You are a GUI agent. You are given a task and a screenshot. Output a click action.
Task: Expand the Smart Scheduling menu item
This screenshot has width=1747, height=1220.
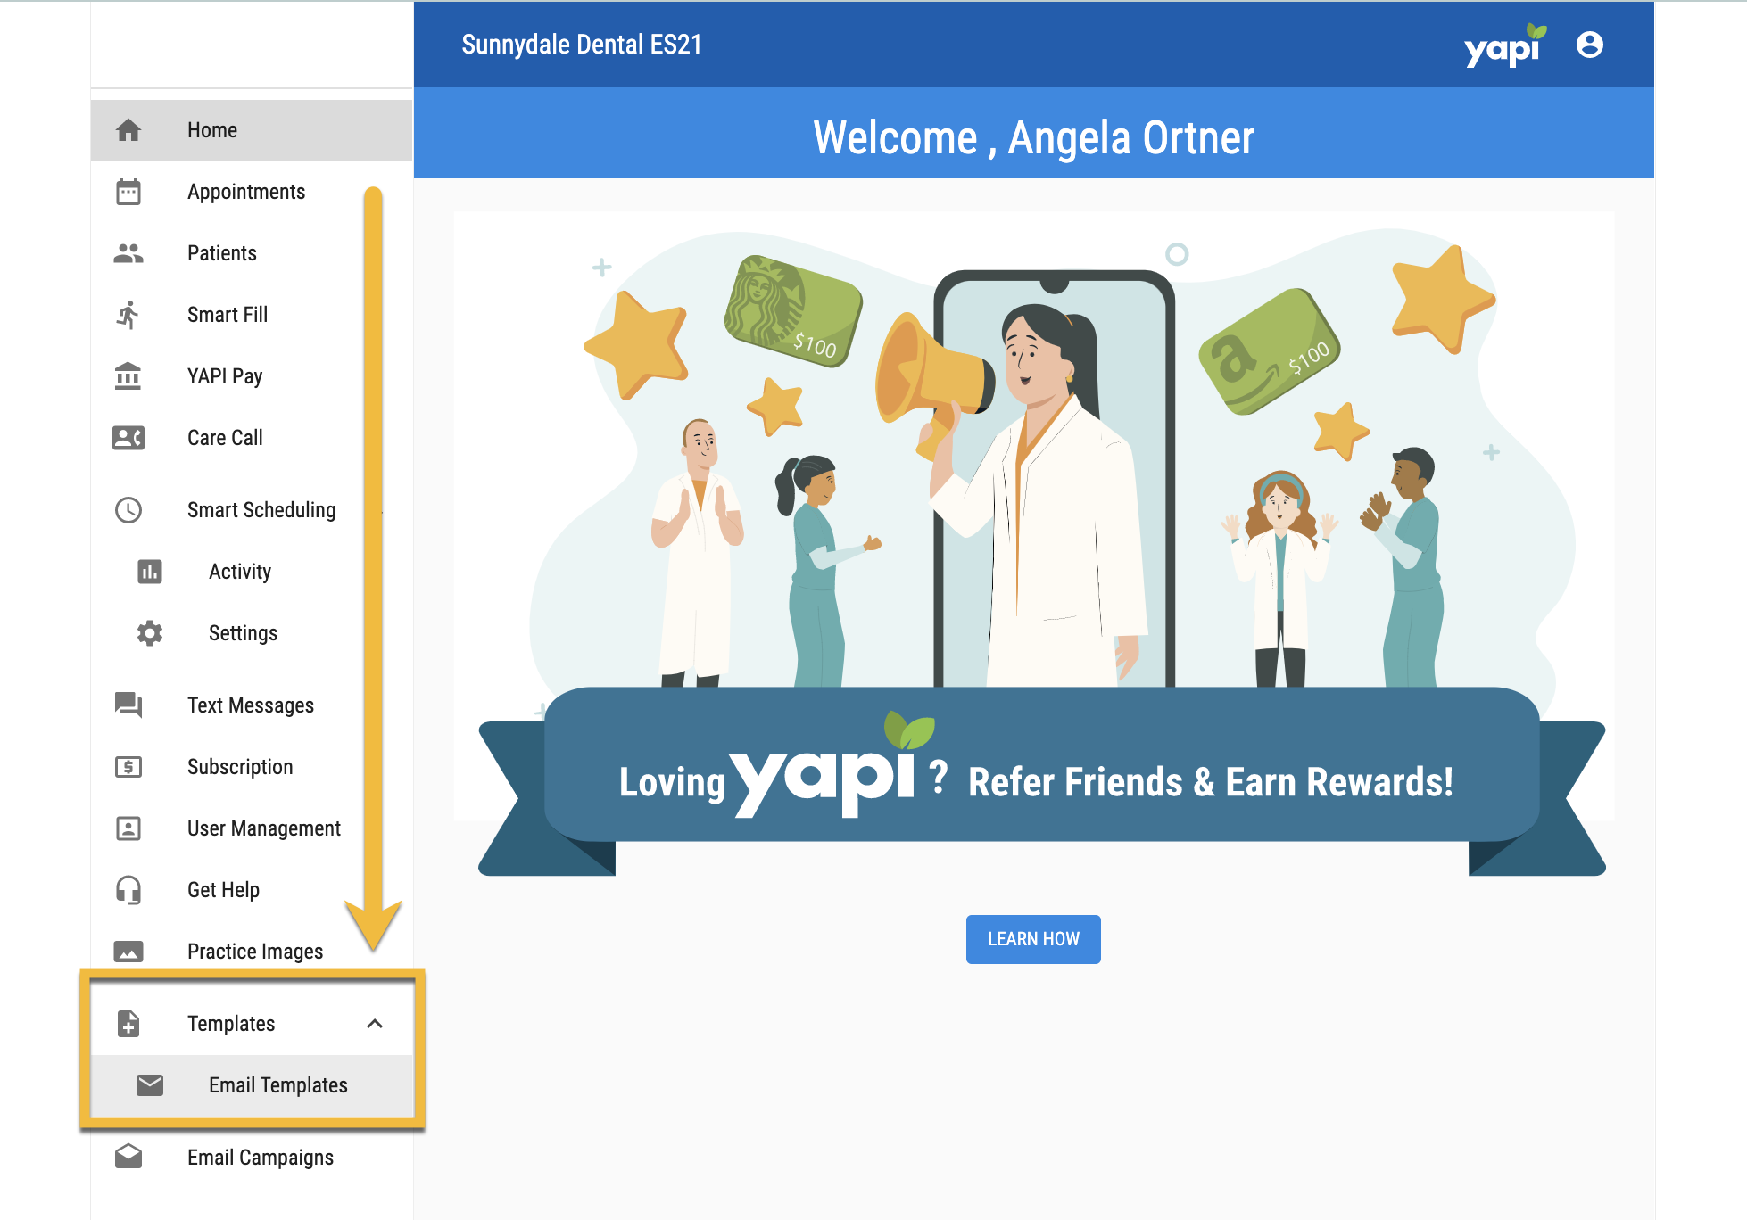pyautogui.click(x=252, y=510)
